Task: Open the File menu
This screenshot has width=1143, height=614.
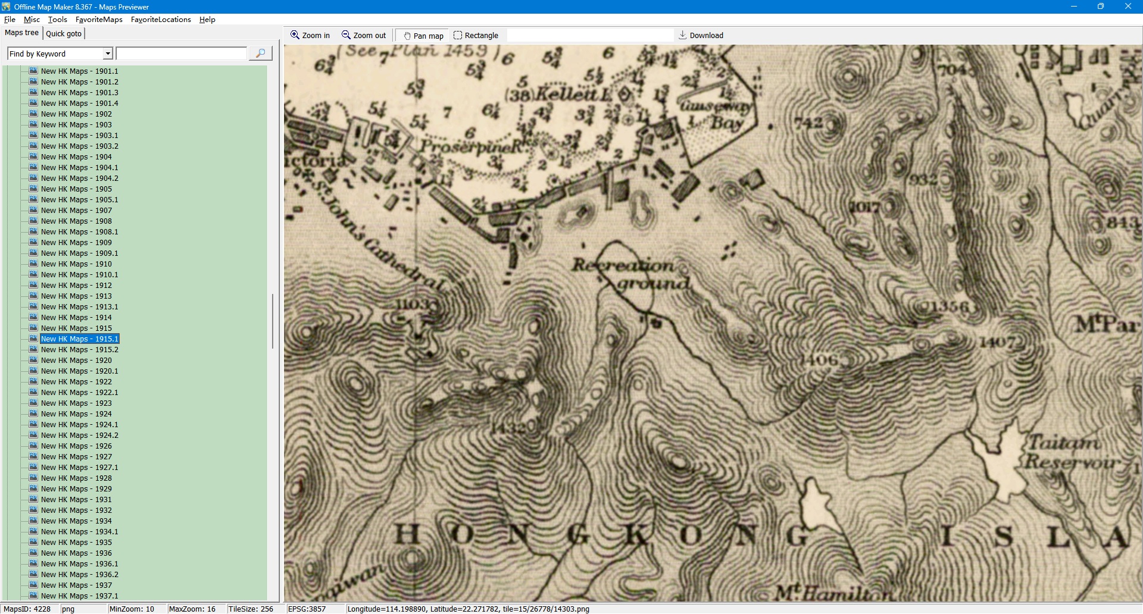Action: (10, 20)
